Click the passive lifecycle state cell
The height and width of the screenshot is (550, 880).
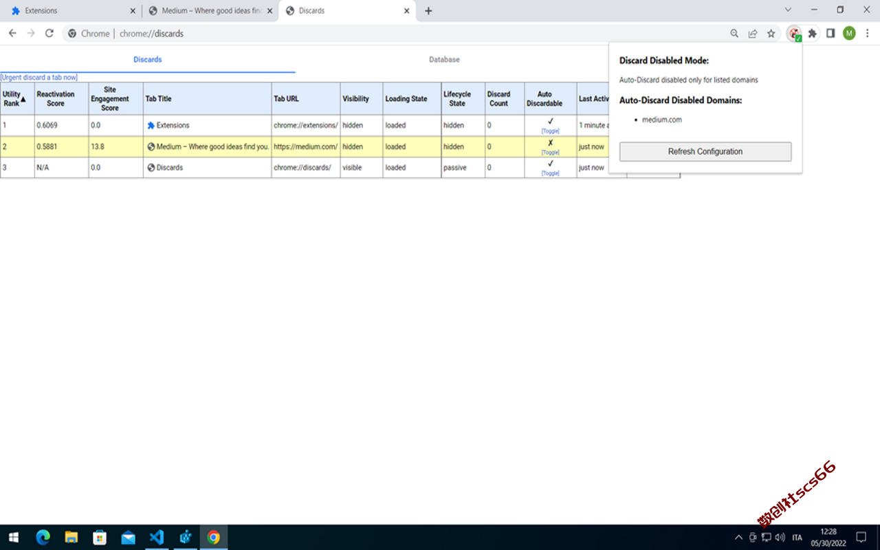[x=463, y=168]
